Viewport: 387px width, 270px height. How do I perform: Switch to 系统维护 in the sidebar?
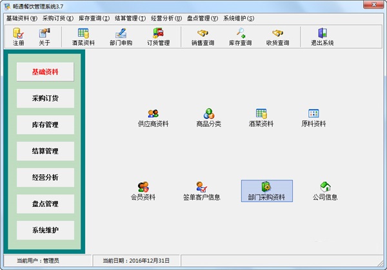click(45, 230)
